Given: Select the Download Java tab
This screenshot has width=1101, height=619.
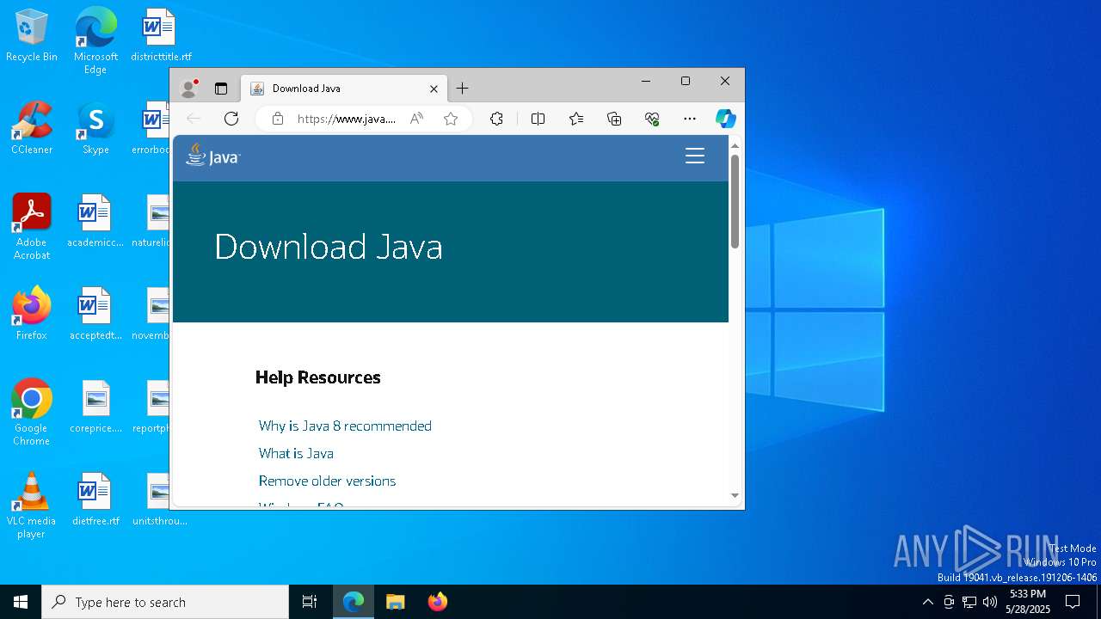Looking at the screenshot, I should click(344, 89).
